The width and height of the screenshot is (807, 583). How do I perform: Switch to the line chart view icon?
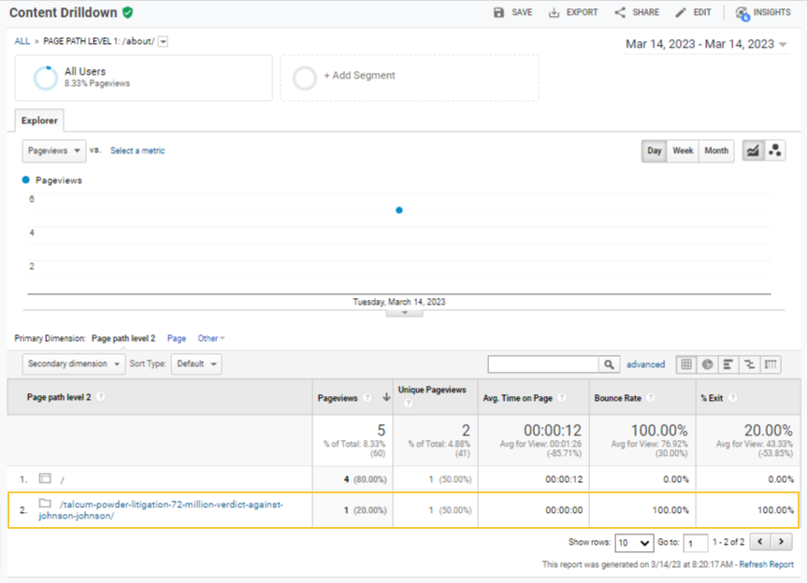tap(752, 150)
